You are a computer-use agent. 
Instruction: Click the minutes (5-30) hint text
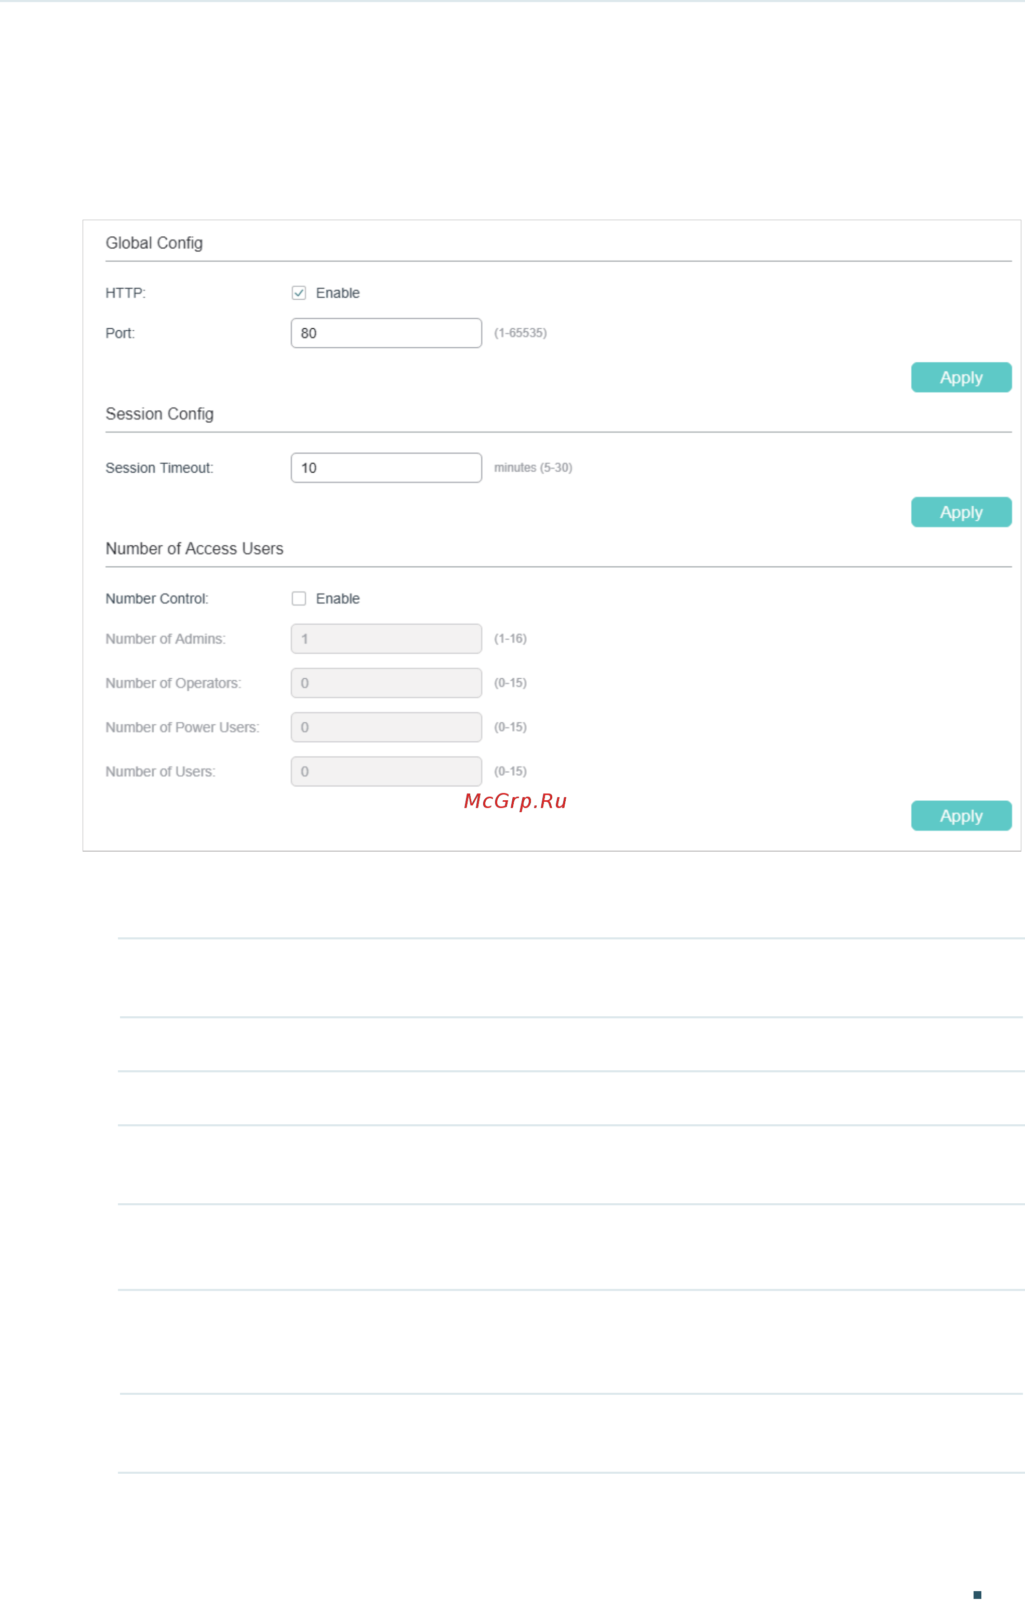533,467
